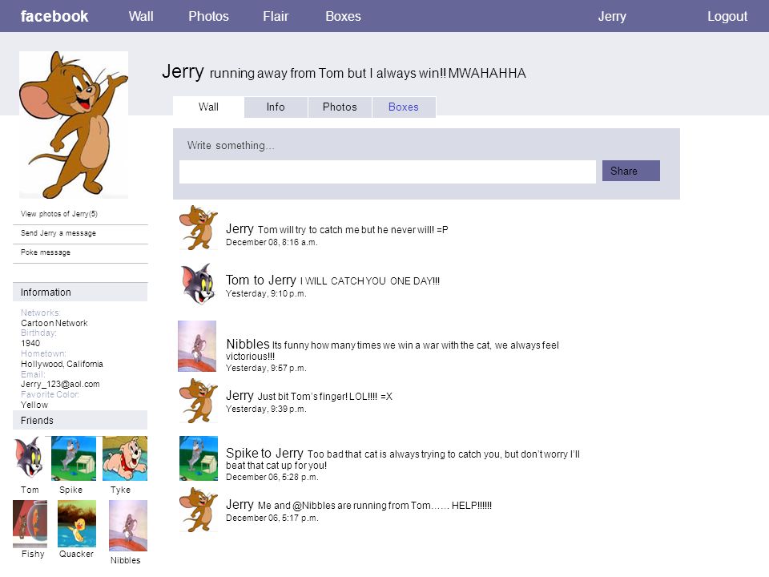The image size is (769, 577).
Task: Open Flair in the top navigation bar
Action: [276, 16]
